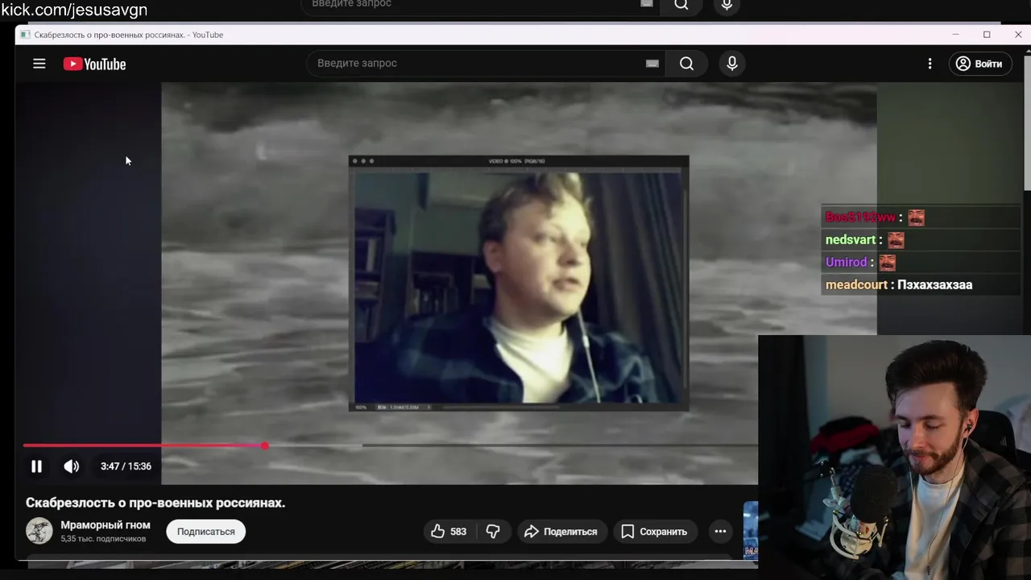Click the embedded video frame in the player
The height and width of the screenshot is (580, 1031).
pos(519,284)
